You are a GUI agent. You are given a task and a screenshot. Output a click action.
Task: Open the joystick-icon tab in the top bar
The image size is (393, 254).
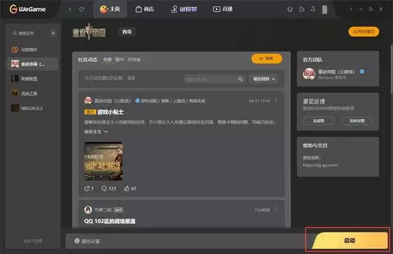183,9
